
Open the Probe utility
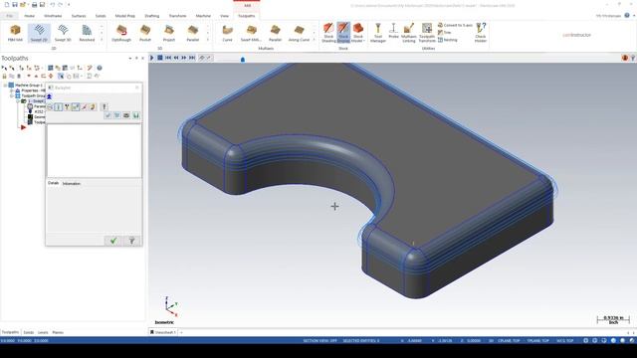point(393,31)
